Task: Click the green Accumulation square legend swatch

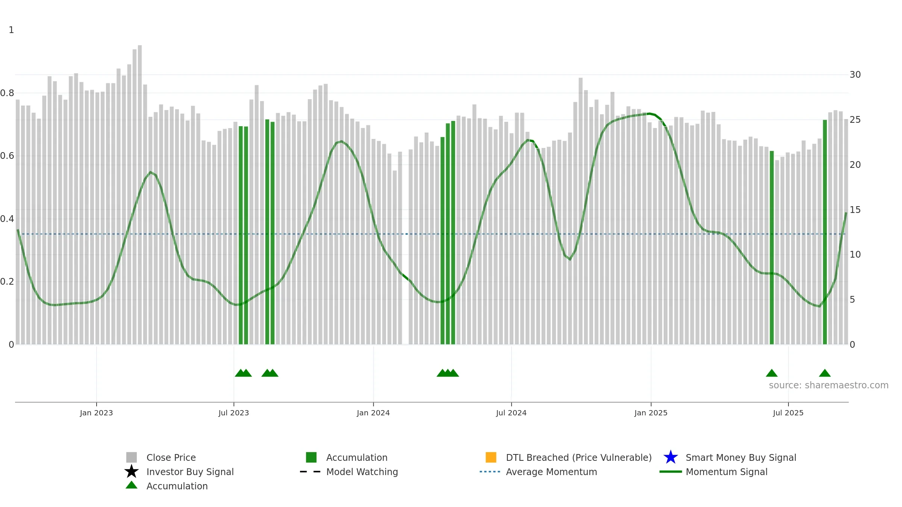Action: 311,457
